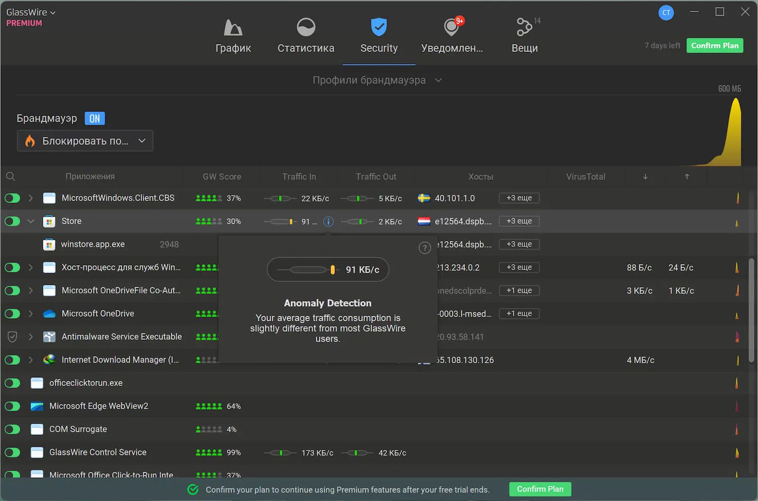The image size is (758, 501).
Task: Click the shield icon for Antimalware Service Executable
Action: [13, 337]
